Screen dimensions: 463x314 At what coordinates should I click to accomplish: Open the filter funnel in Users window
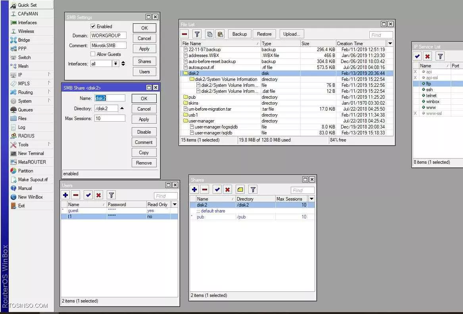click(x=111, y=195)
